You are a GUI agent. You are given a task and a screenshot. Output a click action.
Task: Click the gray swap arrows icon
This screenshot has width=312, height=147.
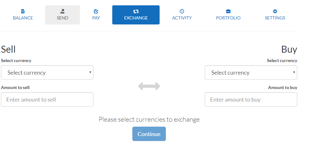click(x=149, y=86)
